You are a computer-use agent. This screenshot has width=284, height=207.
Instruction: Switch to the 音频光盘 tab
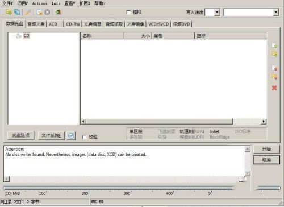coord(36,24)
